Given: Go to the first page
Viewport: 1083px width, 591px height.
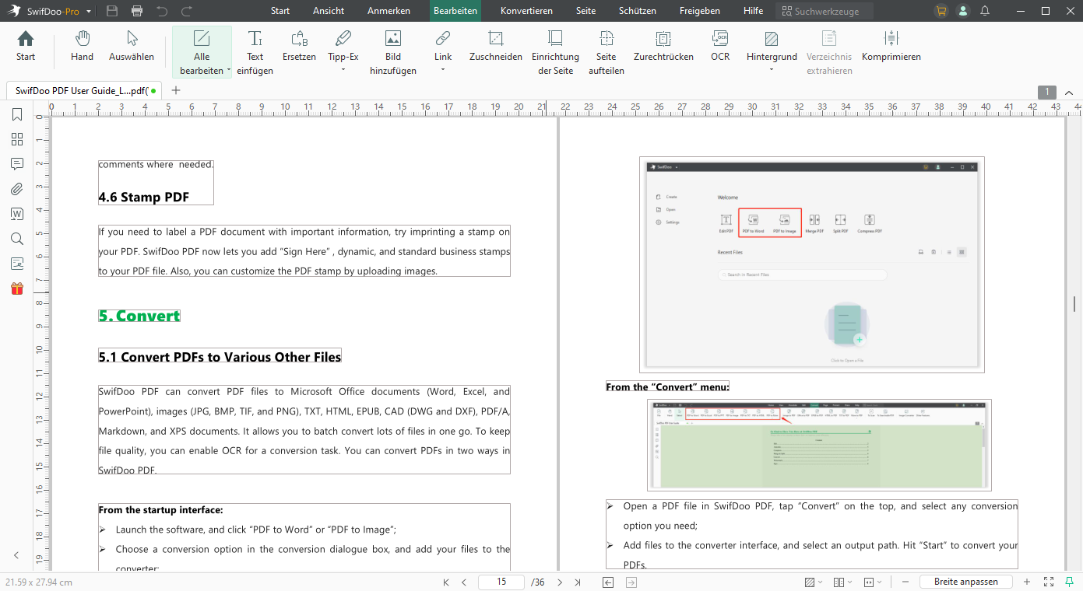Looking at the screenshot, I should [x=446, y=582].
